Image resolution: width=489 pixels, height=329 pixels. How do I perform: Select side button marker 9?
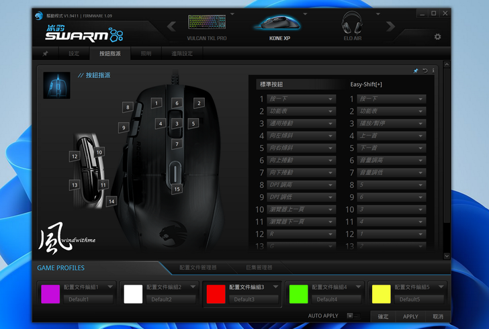(124, 128)
